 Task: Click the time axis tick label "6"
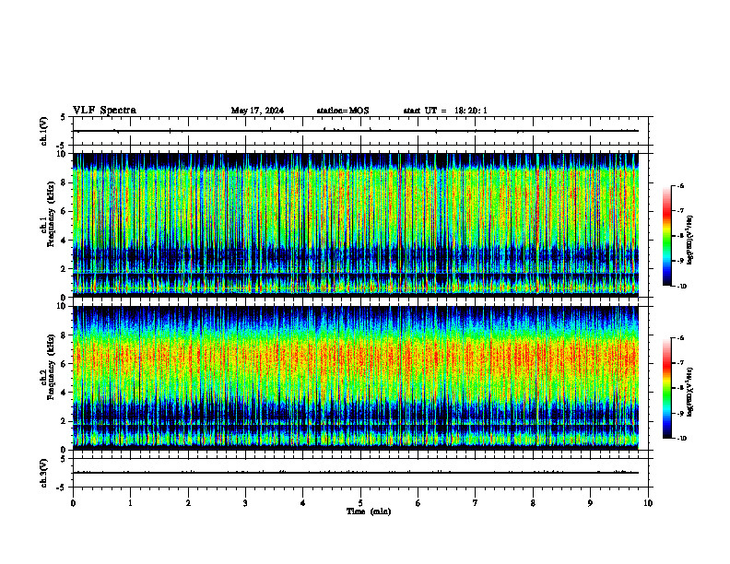point(418,503)
